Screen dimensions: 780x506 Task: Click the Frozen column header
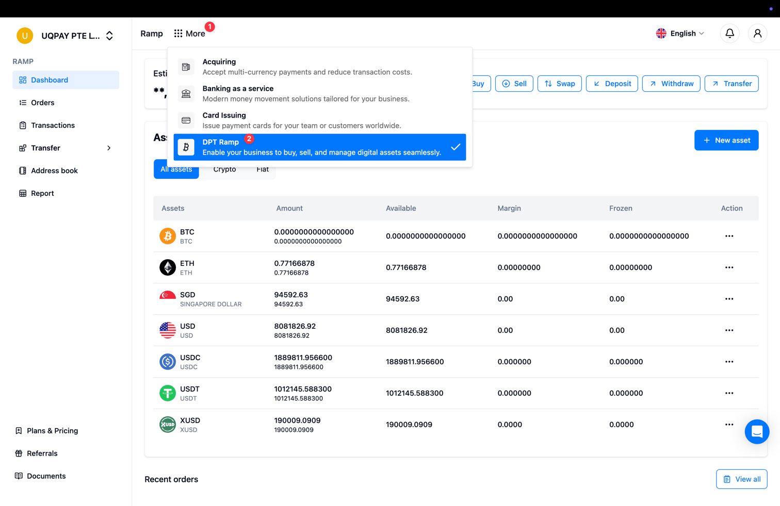point(621,208)
